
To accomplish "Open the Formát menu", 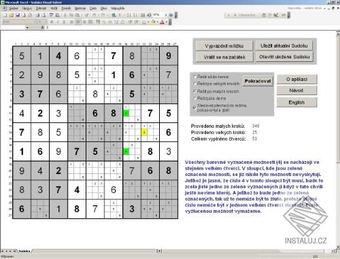I will [x=66, y=8].
